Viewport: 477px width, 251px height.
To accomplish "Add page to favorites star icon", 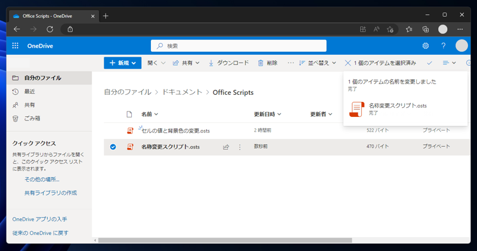I will [x=390, y=29].
